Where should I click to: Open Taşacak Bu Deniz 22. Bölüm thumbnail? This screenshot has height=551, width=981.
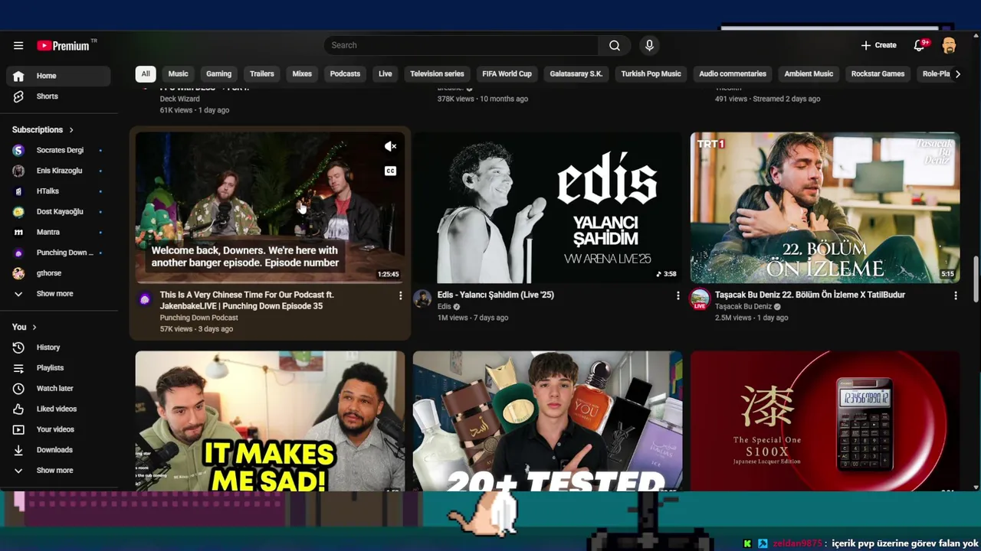pos(825,207)
